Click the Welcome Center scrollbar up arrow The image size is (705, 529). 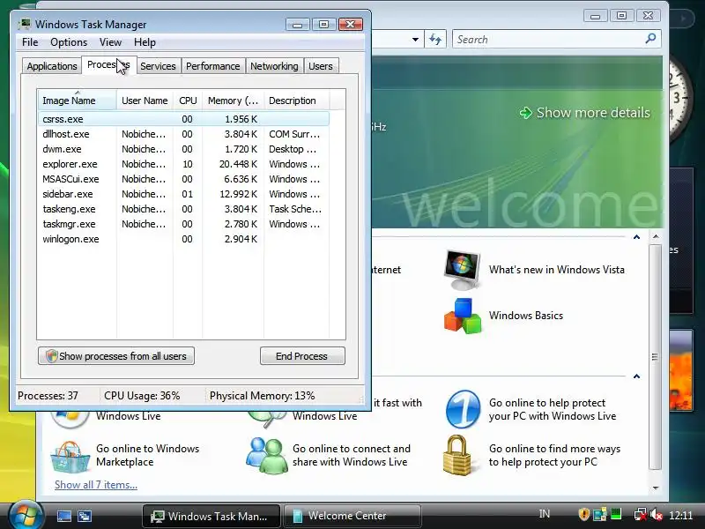656,236
